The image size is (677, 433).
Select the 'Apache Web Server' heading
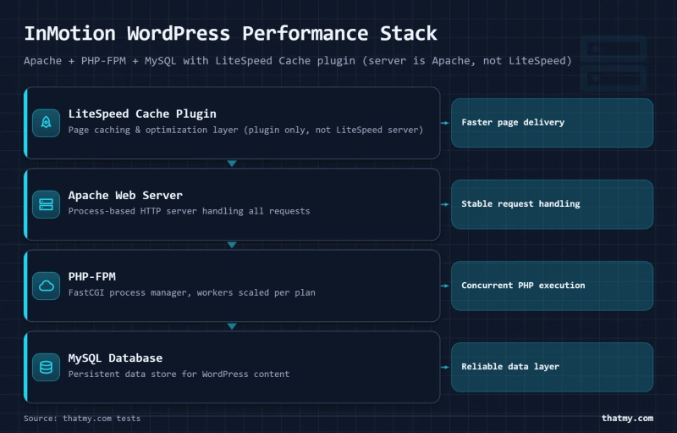[125, 196]
